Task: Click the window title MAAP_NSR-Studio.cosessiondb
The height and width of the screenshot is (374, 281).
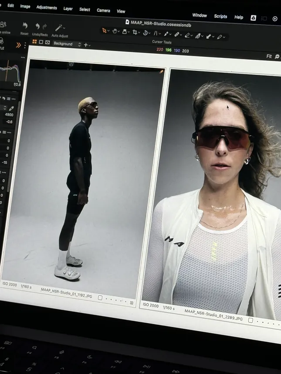Action: tap(161, 23)
